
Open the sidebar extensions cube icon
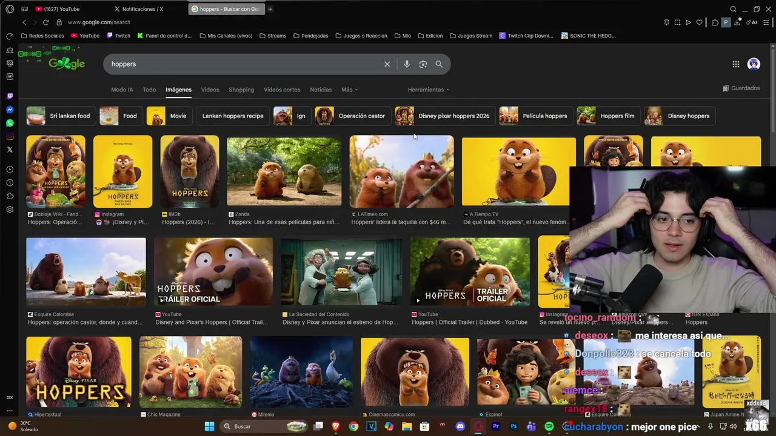point(10,196)
